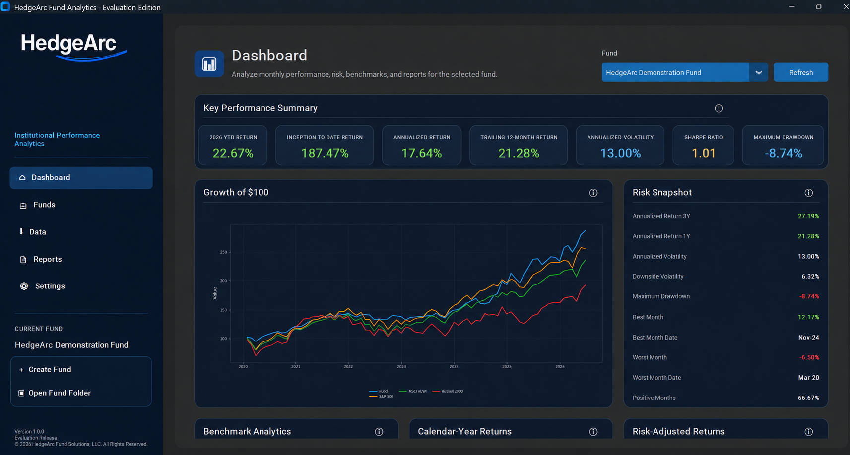
Task: Open Risk-Adjusted Returns info icon
Action: (808, 432)
